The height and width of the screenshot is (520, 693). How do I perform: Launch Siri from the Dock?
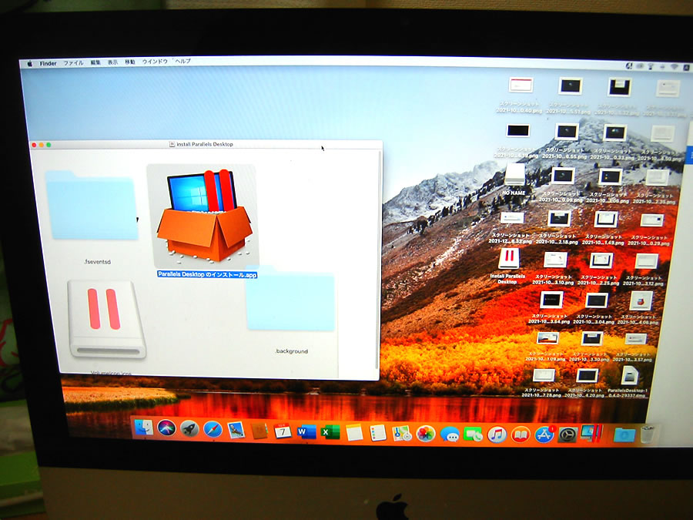point(166,428)
